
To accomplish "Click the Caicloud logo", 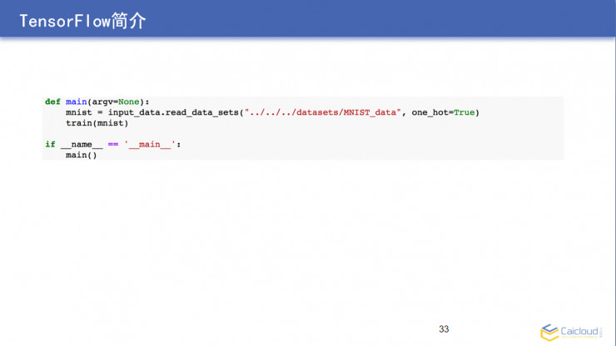I will (x=571, y=332).
